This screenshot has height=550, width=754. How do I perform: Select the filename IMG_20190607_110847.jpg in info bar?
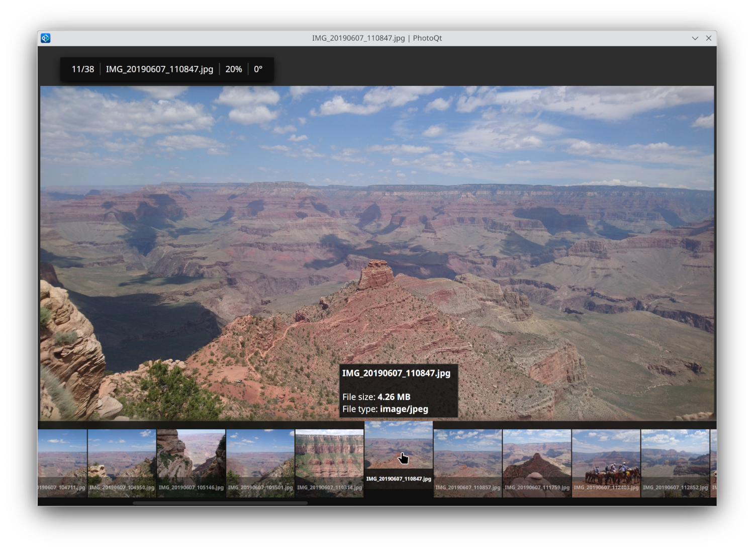160,69
